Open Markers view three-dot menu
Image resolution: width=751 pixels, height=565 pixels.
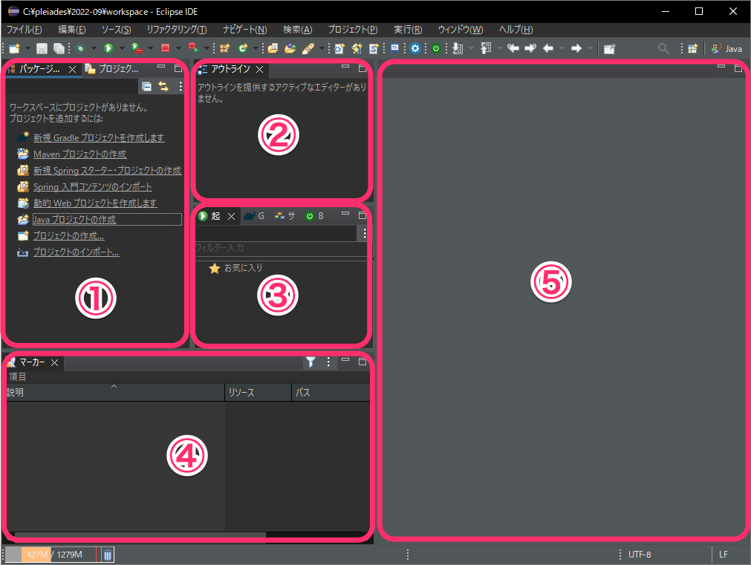(x=328, y=362)
